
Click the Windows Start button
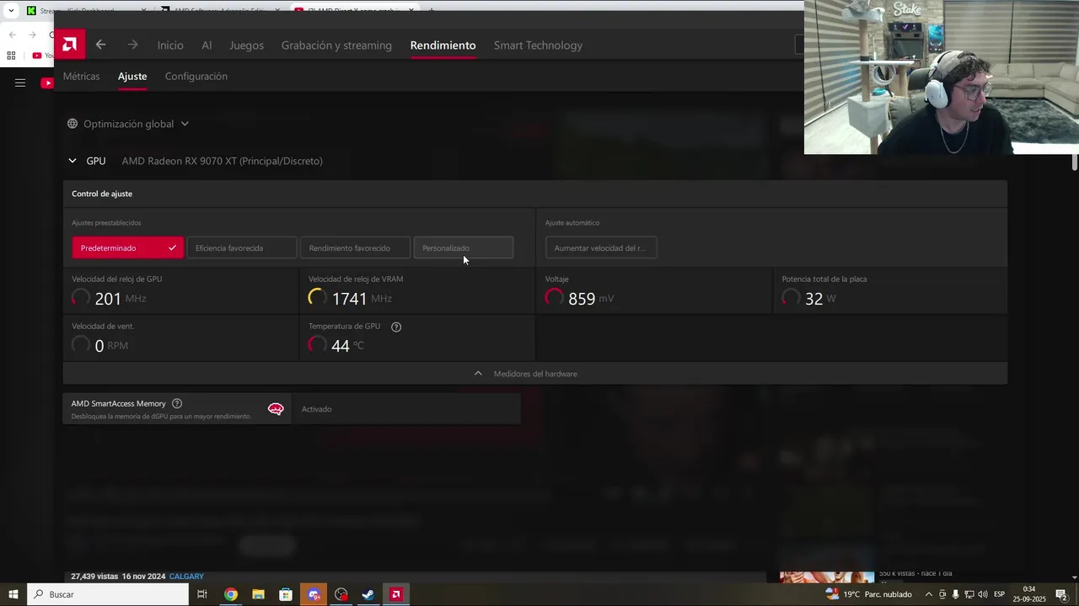(x=13, y=594)
